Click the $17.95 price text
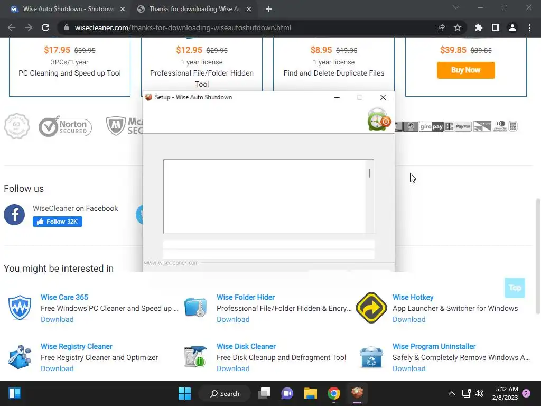Image resolution: width=541 pixels, height=406 pixels. coord(57,50)
